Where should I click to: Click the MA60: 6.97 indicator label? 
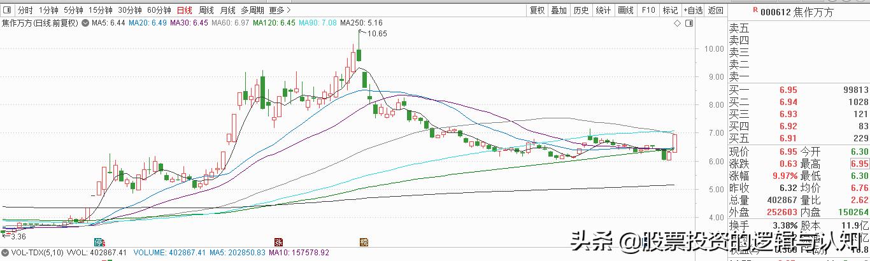(x=231, y=23)
